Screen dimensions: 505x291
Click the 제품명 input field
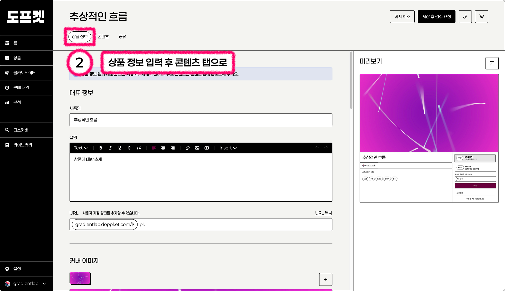coord(201,120)
